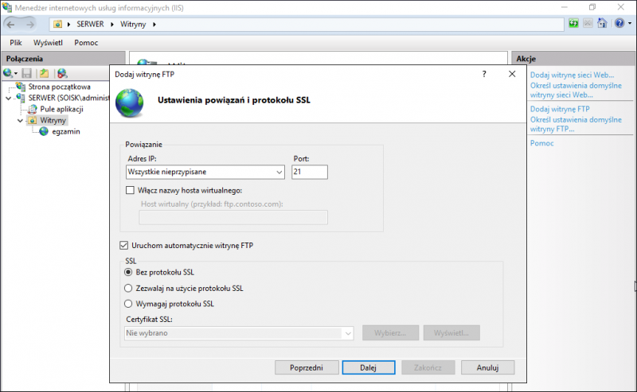Select the SERWER node in the tree

point(68,98)
